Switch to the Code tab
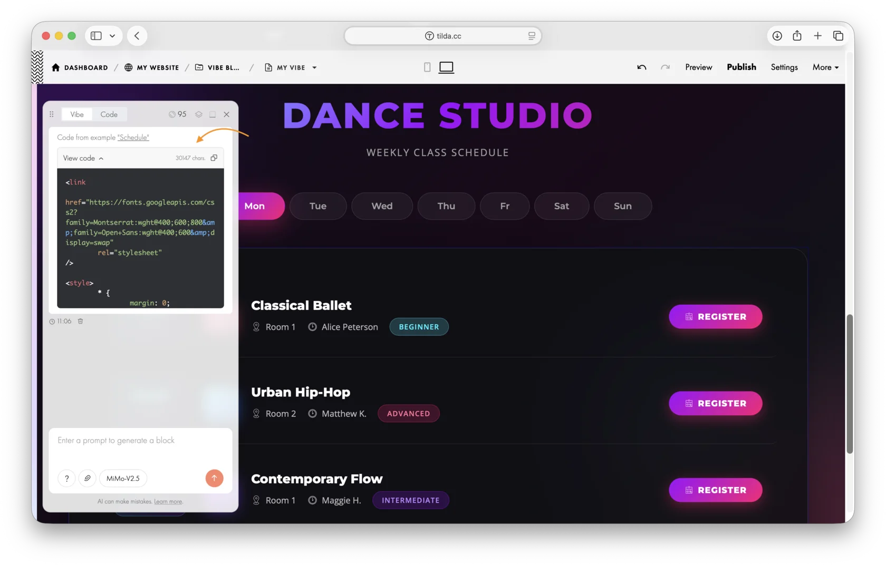 [109, 114]
